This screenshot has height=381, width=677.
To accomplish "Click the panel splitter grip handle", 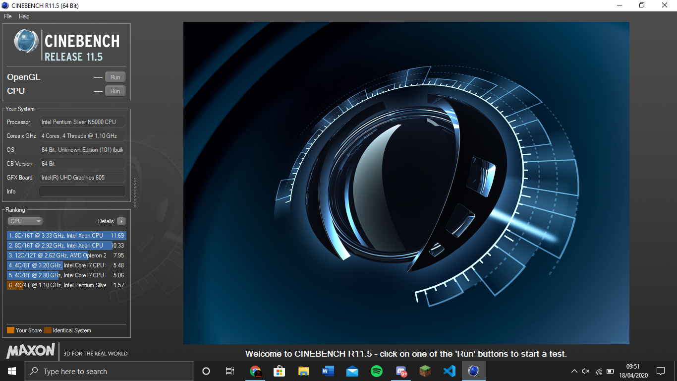I will click(x=135, y=193).
